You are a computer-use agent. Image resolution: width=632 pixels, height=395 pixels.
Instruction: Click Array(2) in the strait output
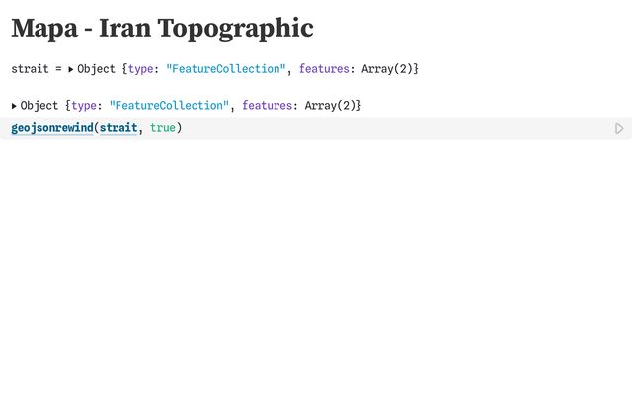(x=386, y=69)
